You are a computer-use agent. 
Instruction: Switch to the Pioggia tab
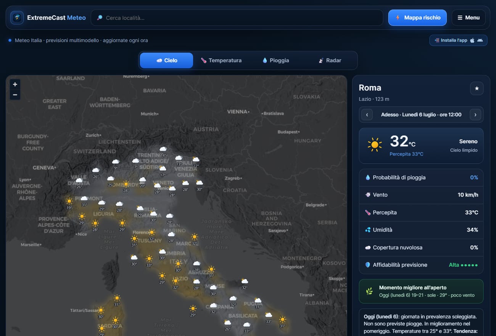275,60
